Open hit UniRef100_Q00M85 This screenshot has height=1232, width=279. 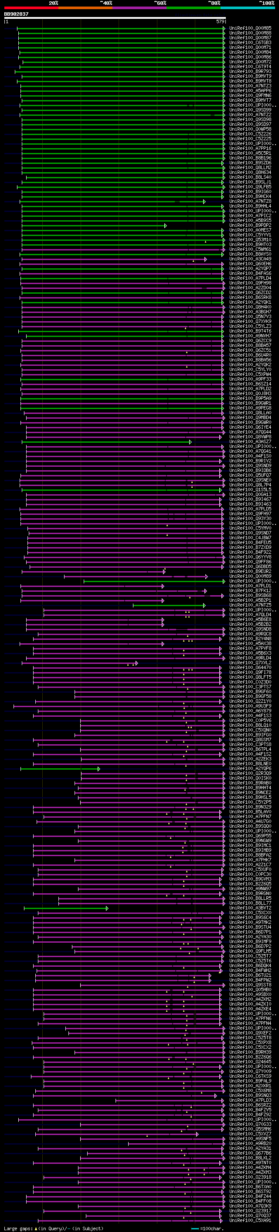[250, 28]
